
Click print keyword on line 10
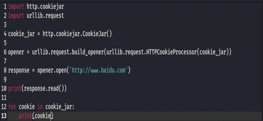click(15, 89)
